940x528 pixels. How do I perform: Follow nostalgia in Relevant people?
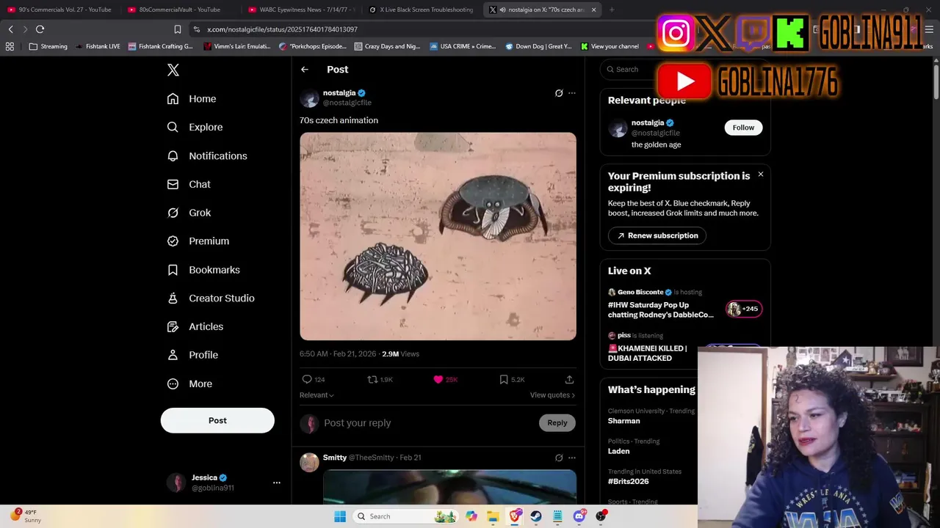click(743, 128)
